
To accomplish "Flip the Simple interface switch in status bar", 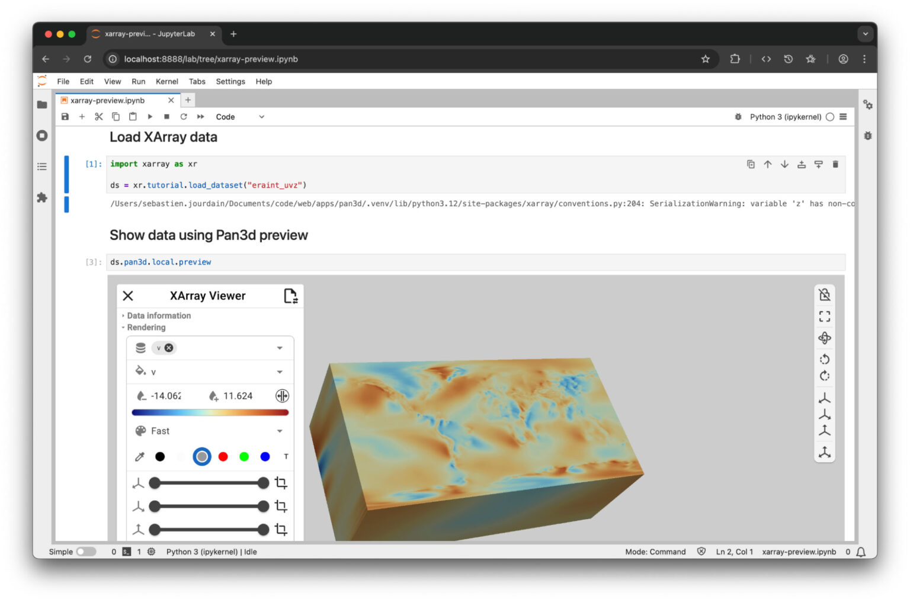I will point(86,551).
